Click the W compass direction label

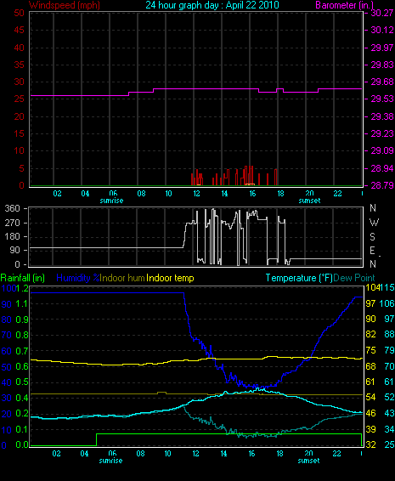coord(374,222)
